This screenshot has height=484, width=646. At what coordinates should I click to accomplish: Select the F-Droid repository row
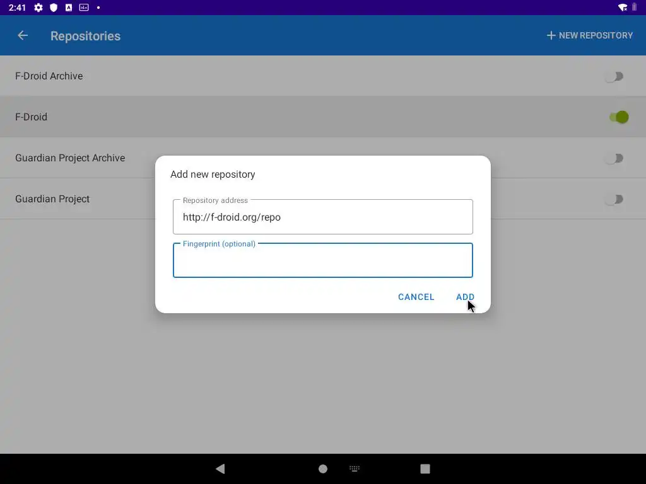coord(323,117)
